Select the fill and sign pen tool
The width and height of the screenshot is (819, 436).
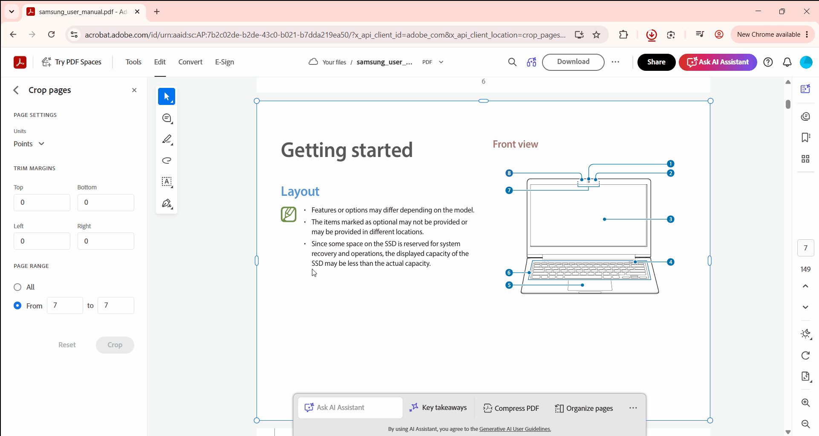[x=167, y=203]
